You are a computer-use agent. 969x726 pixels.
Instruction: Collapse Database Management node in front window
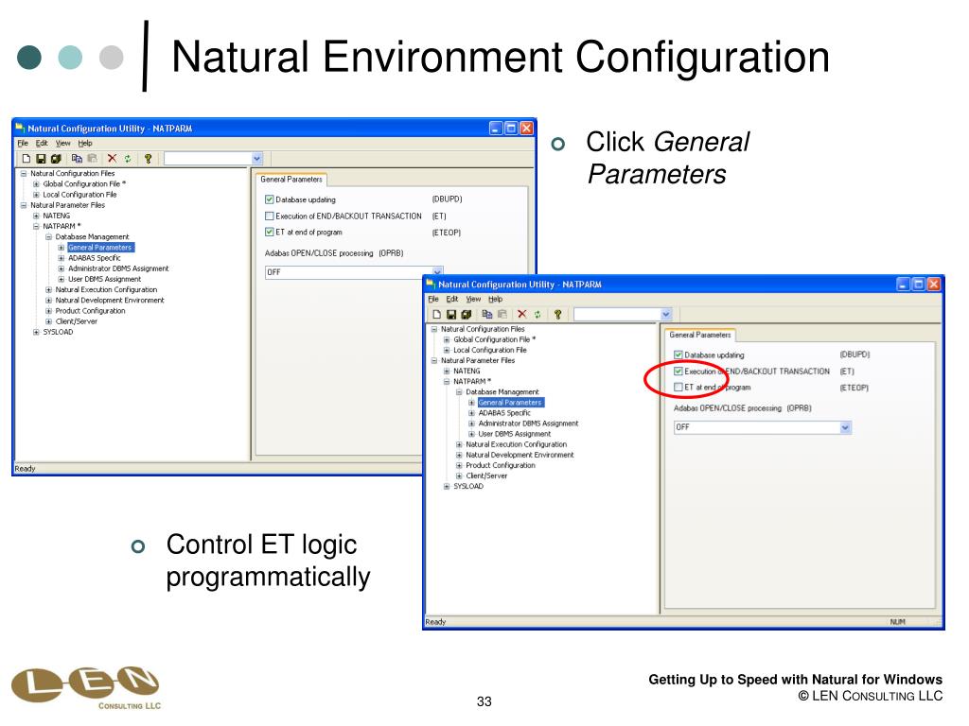point(459,392)
